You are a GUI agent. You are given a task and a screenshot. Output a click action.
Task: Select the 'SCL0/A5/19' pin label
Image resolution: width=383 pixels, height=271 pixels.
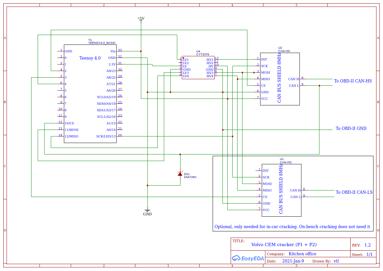click(x=106, y=97)
